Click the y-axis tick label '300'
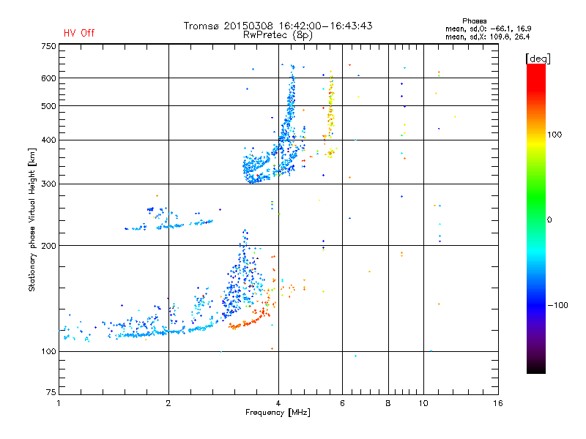Screen dimensions: 586x439 [48, 184]
